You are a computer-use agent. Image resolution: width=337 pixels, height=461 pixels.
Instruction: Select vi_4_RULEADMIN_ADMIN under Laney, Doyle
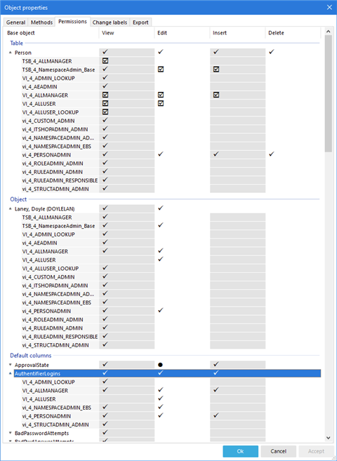coord(53,328)
